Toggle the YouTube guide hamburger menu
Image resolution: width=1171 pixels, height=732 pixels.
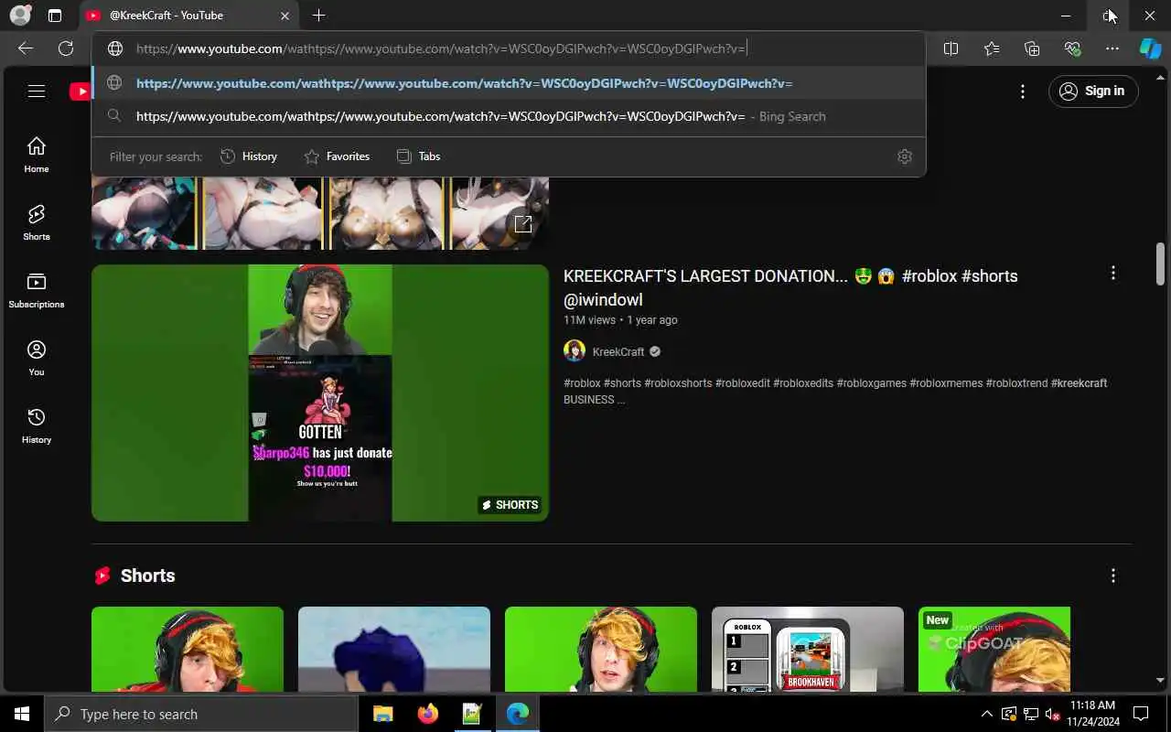[x=37, y=91]
